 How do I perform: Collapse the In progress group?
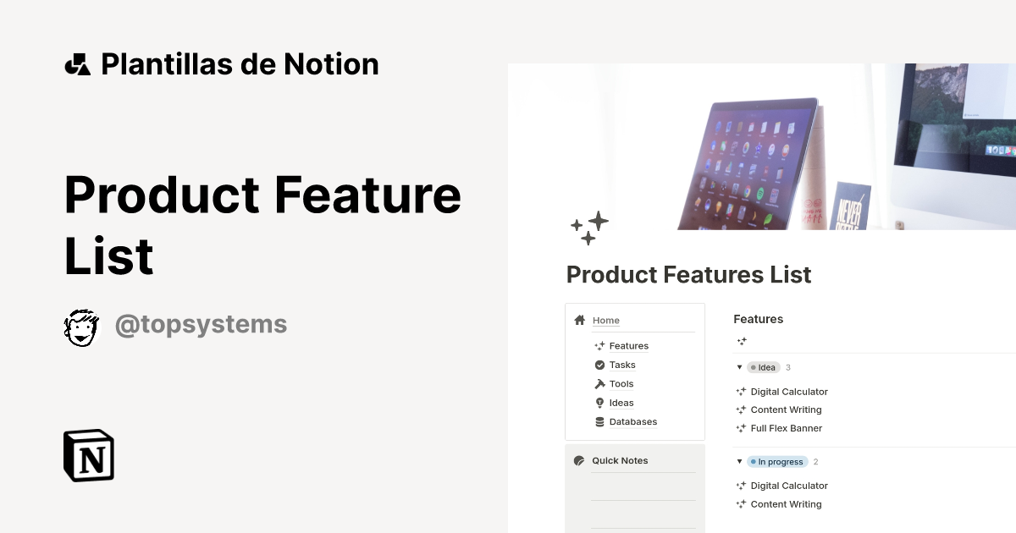click(x=739, y=462)
